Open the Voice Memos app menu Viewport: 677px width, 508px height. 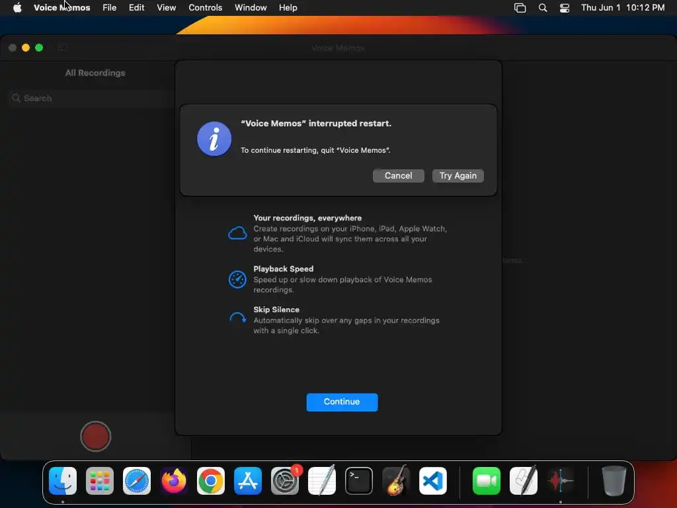point(61,7)
